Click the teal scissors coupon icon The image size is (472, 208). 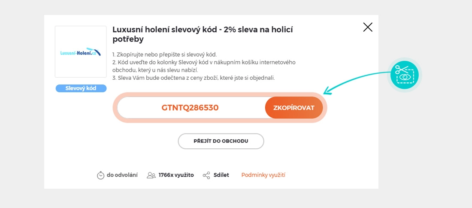click(x=404, y=75)
